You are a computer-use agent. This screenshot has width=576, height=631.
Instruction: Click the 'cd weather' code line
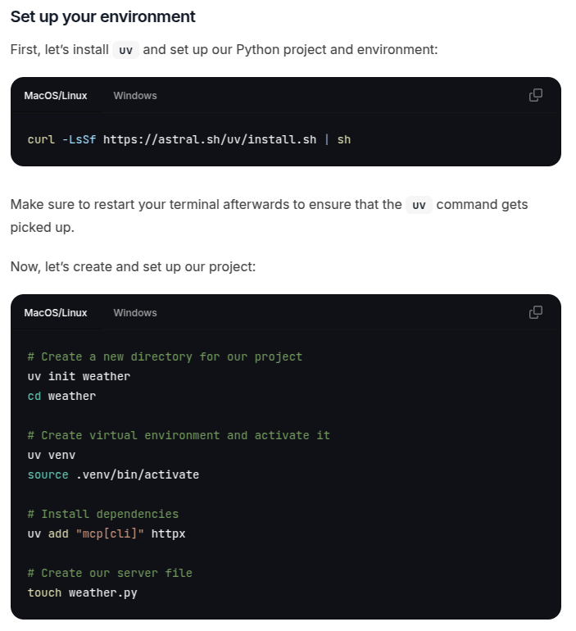61,397
